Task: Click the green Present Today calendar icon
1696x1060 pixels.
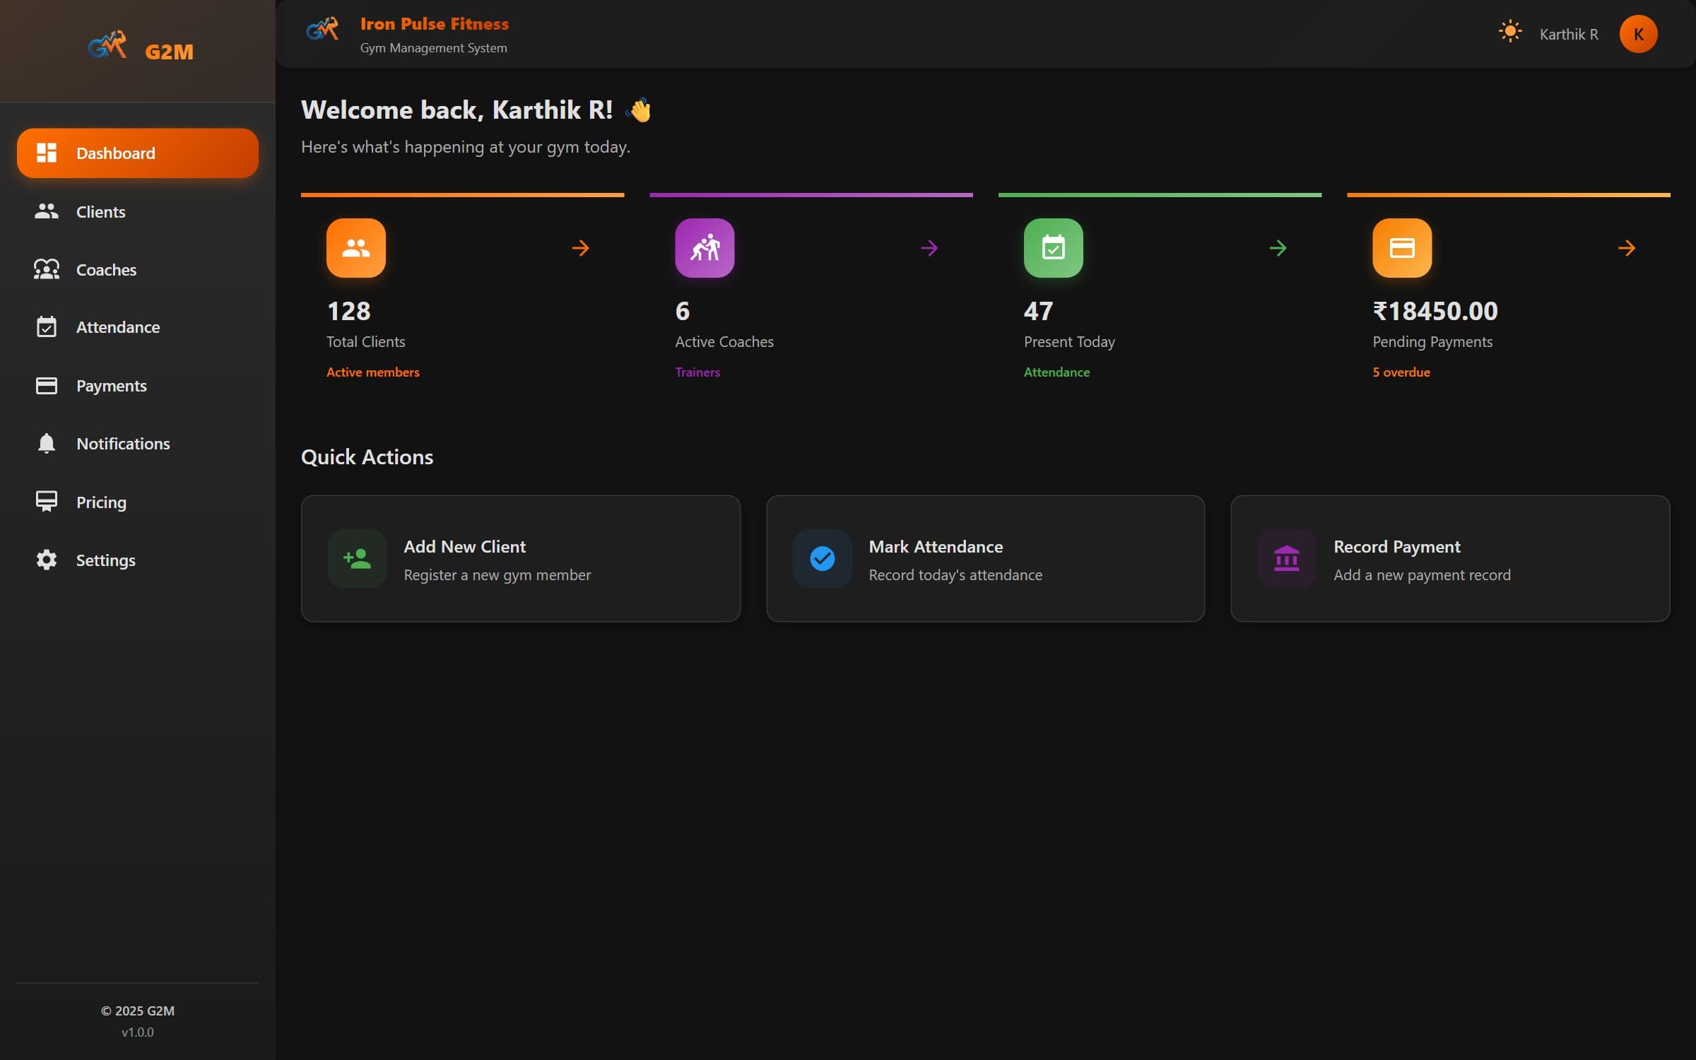Action: 1053,248
